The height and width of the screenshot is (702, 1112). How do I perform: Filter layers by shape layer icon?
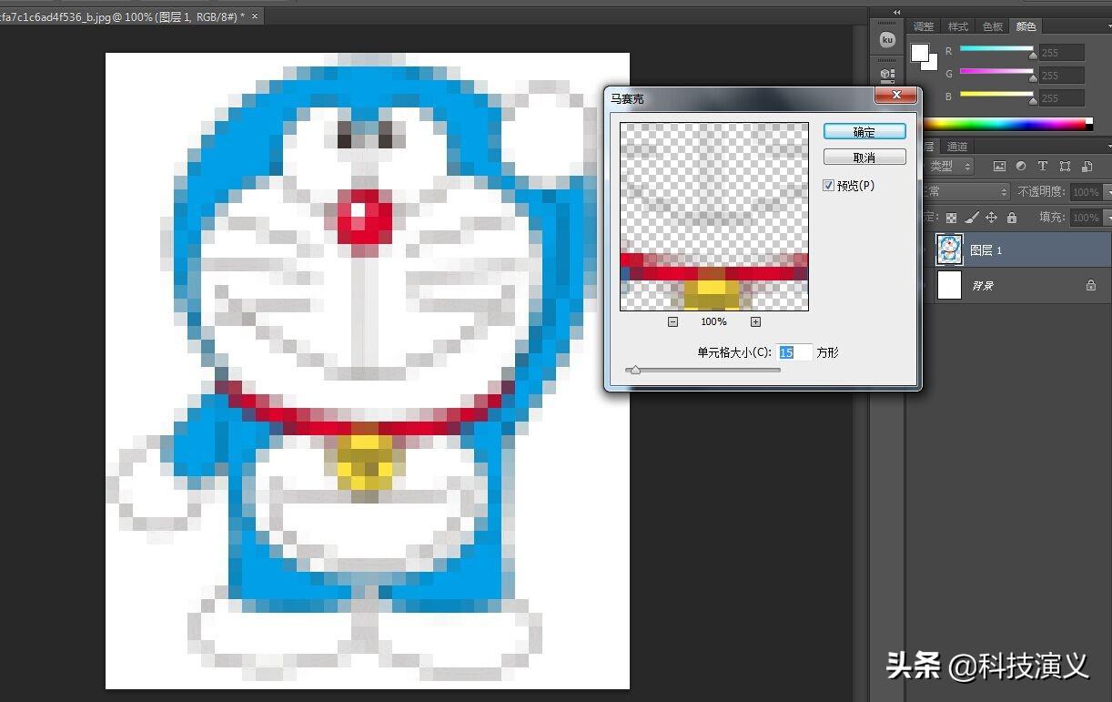click(x=1065, y=167)
